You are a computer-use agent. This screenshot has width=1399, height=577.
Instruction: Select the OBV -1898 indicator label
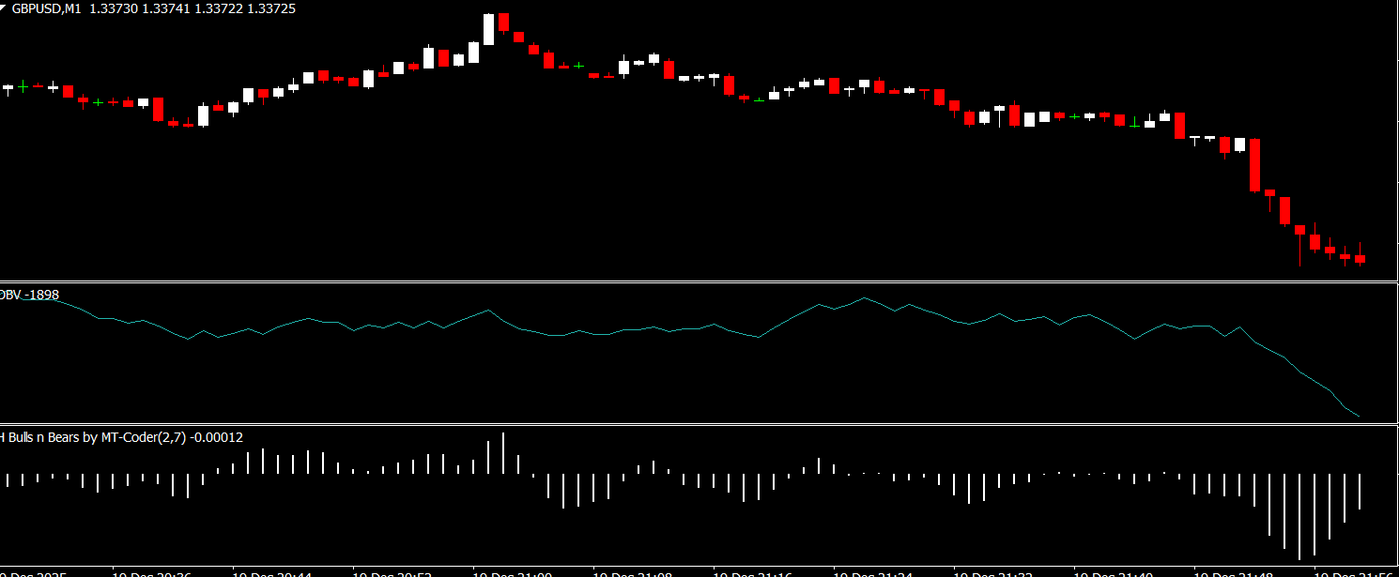28,295
